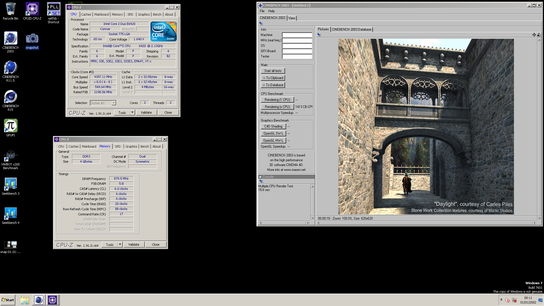The image size is (544, 306).
Task: Show hidden system tray icons
Action: click(501, 300)
